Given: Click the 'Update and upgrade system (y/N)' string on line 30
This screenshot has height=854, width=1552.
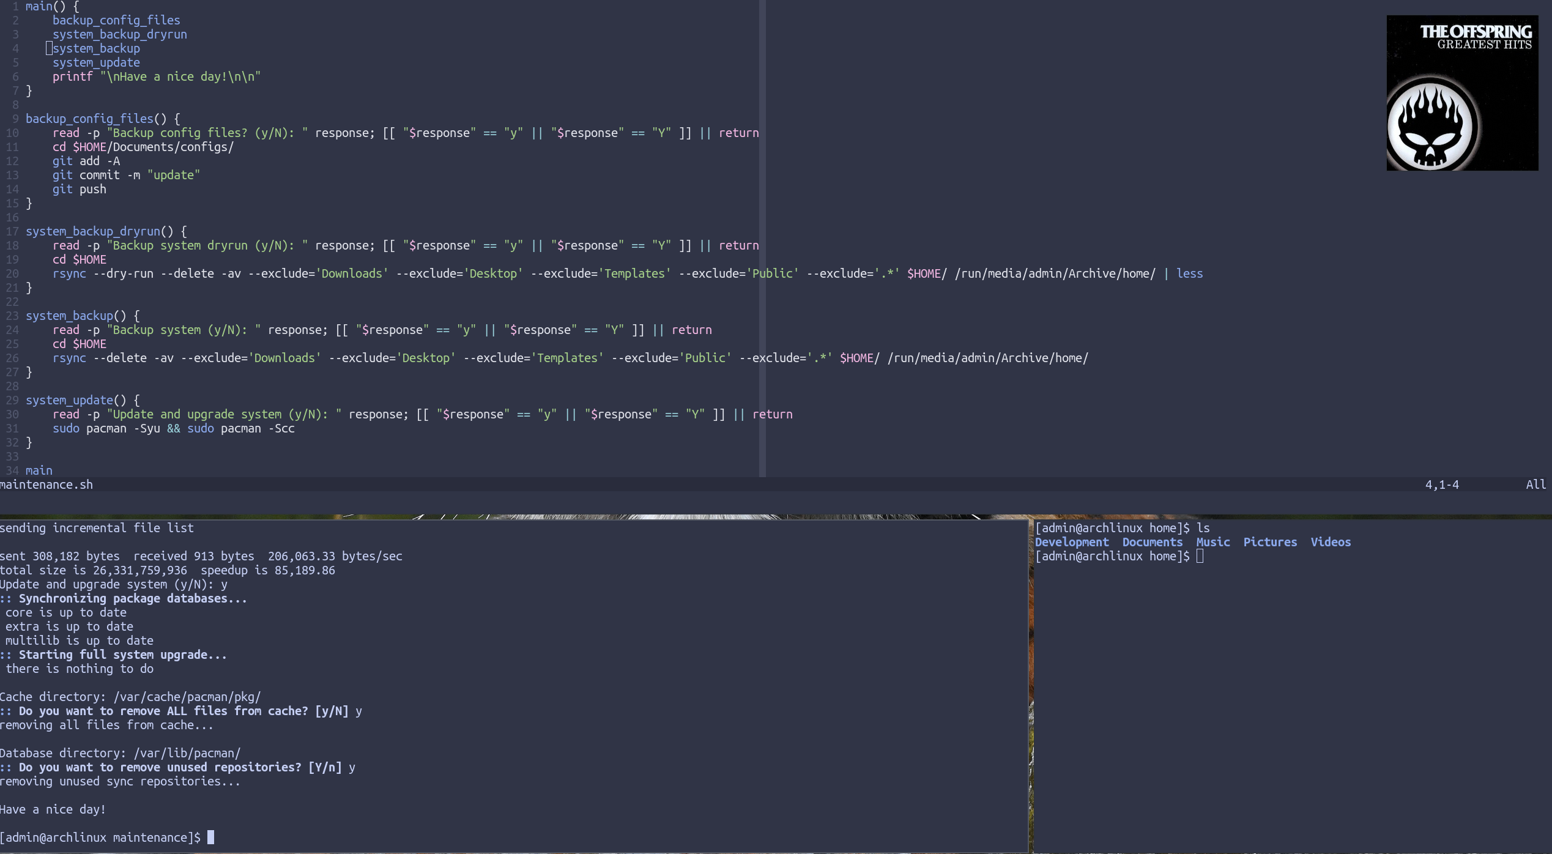Looking at the screenshot, I should click(x=224, y=414).
